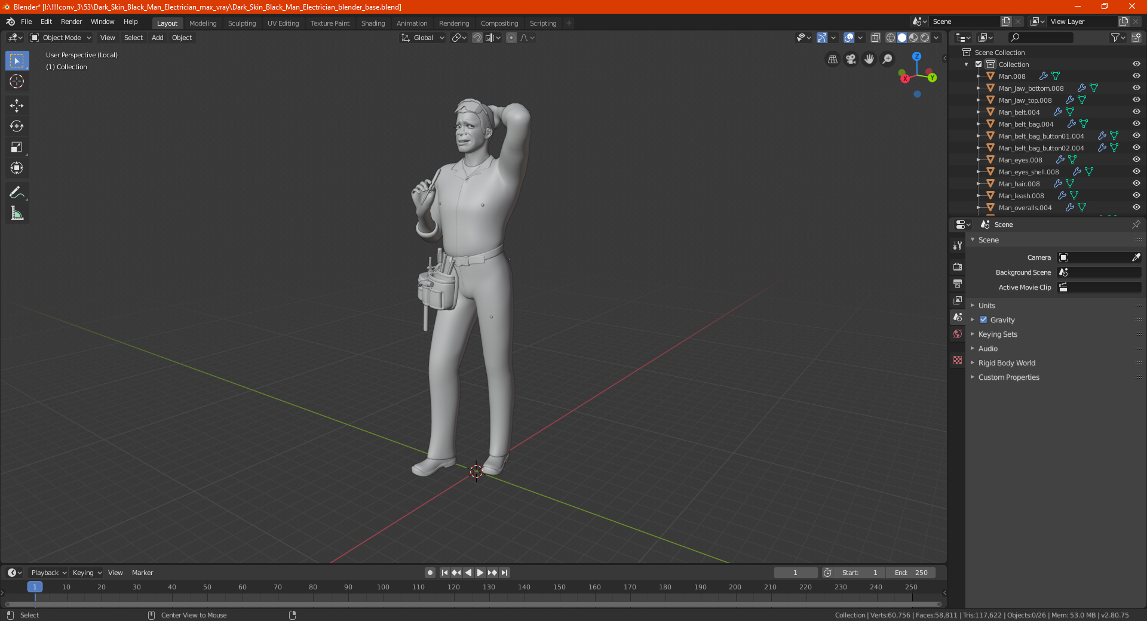Play the animation forward

click(x=480, y=573)
